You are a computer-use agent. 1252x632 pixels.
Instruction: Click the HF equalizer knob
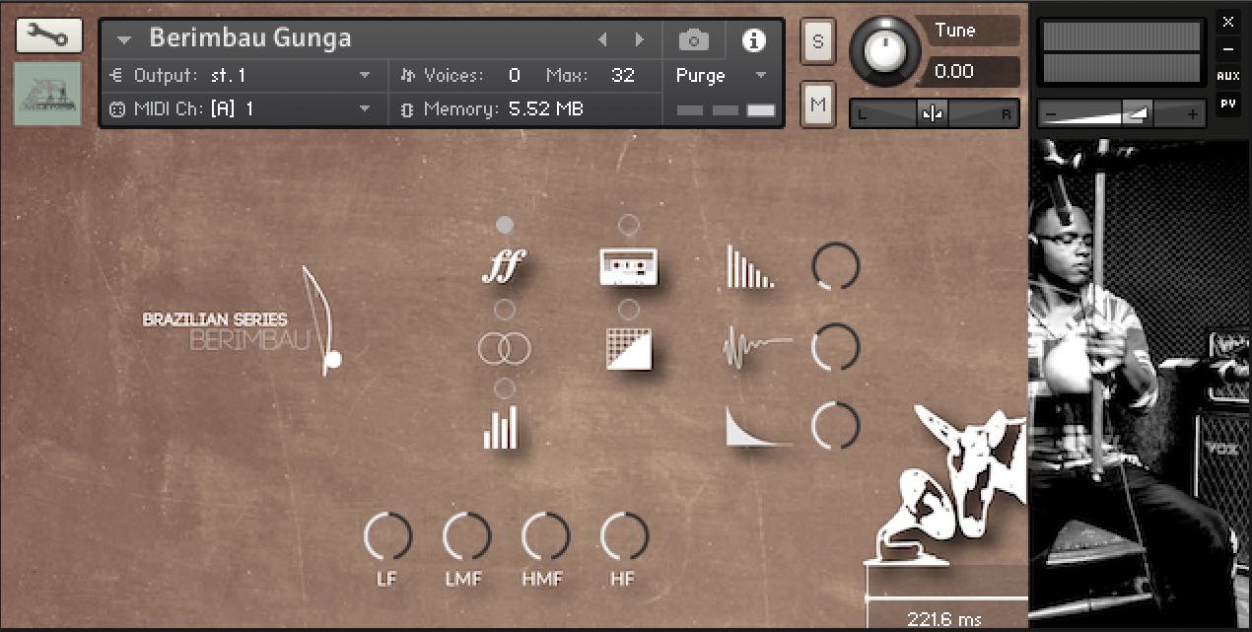point(624,537)
